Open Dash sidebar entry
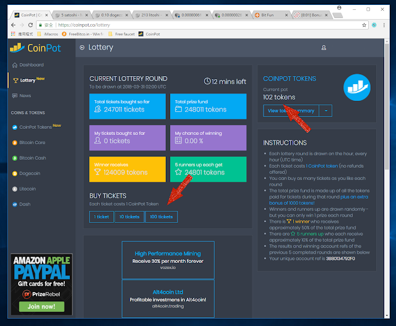 (25, 204)
